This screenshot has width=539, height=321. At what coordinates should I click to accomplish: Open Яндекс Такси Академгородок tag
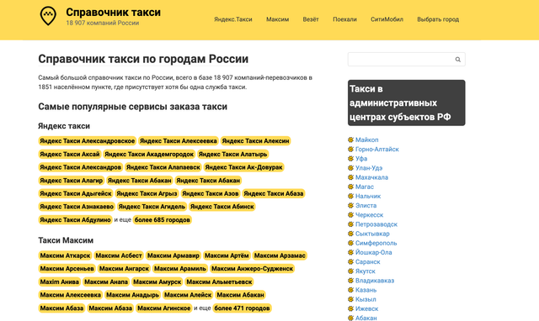pyautogui.click(x=149, y=155)
